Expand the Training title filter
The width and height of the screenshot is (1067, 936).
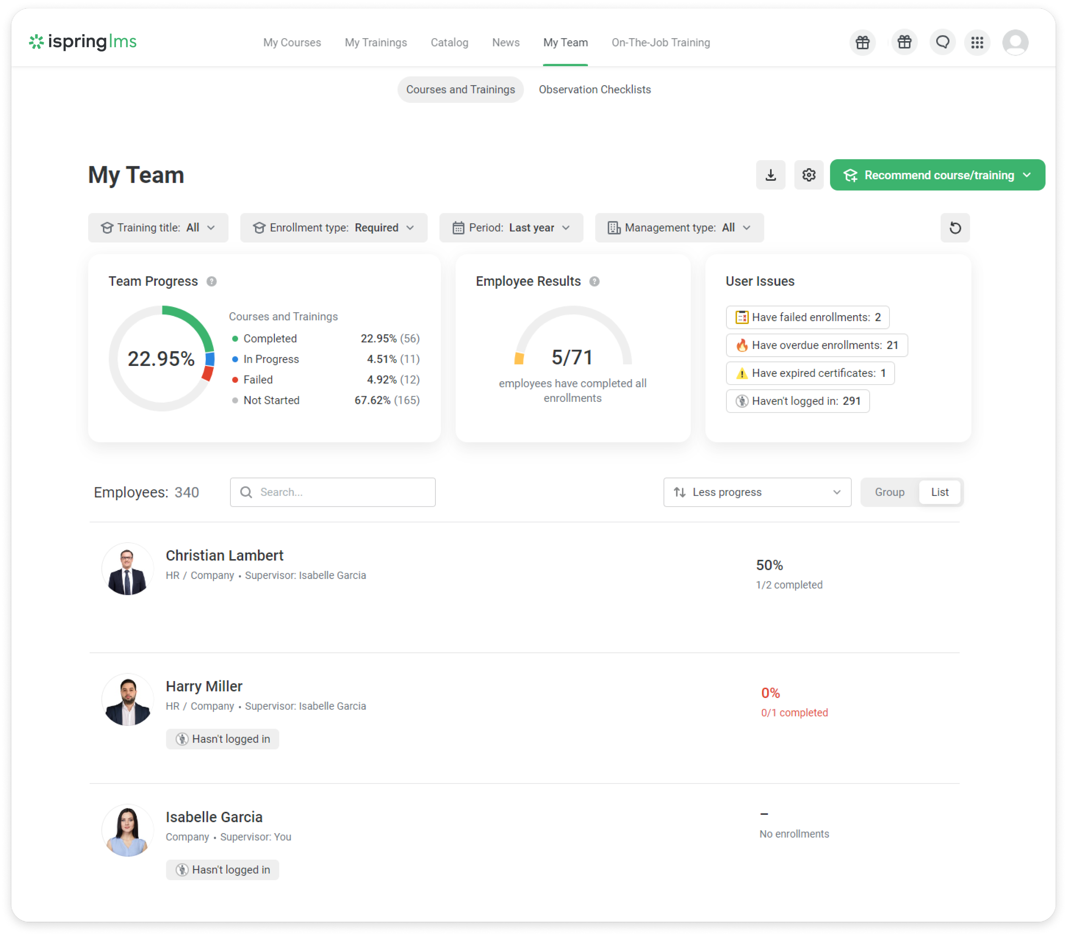(158, 228)
